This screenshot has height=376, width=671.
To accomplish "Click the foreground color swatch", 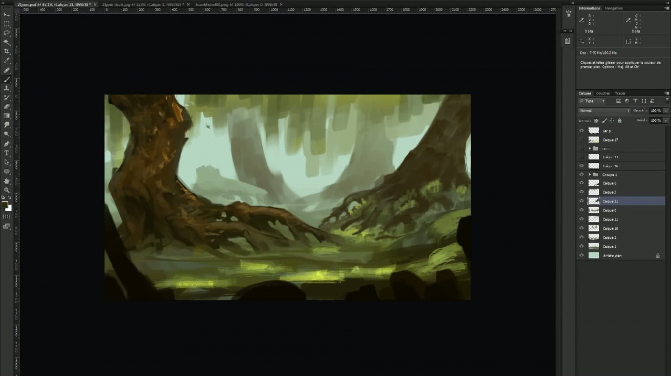I will tap(5, 205).
